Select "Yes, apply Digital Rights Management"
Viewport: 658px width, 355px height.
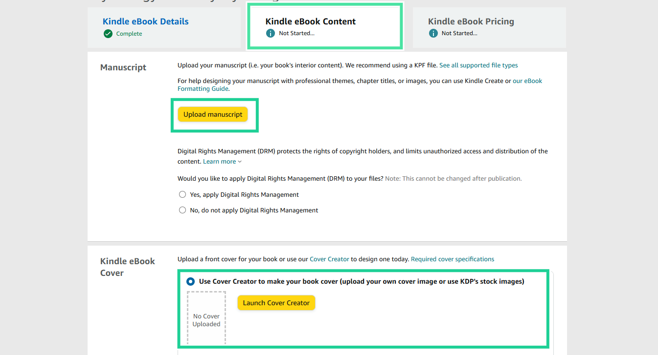pos(182,194)
